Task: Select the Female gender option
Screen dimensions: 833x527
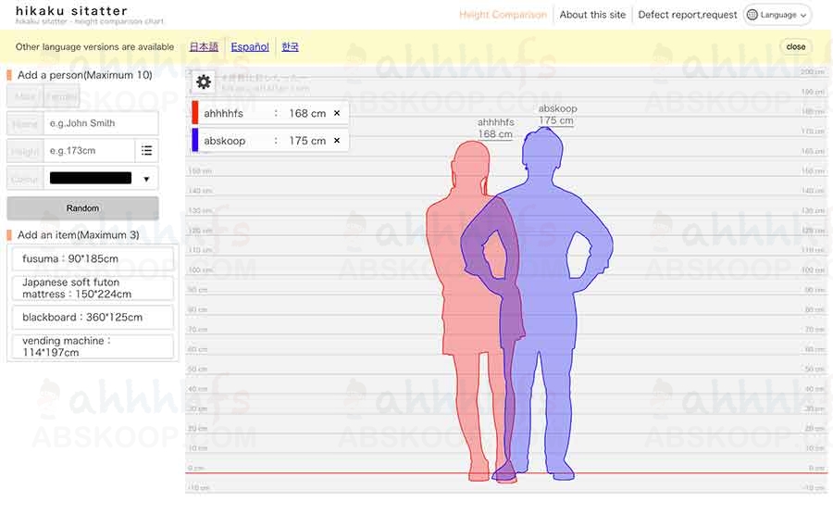Action: [62, 96]
